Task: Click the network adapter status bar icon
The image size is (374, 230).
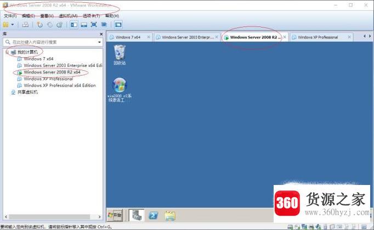Action: click(x=304, y=227)
